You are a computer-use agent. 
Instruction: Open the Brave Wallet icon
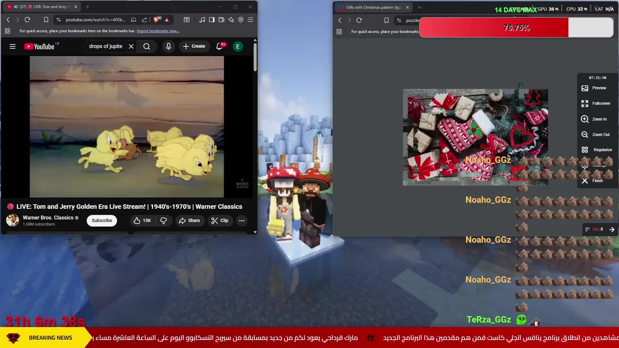pyautogui.click(x=221, y=20)
